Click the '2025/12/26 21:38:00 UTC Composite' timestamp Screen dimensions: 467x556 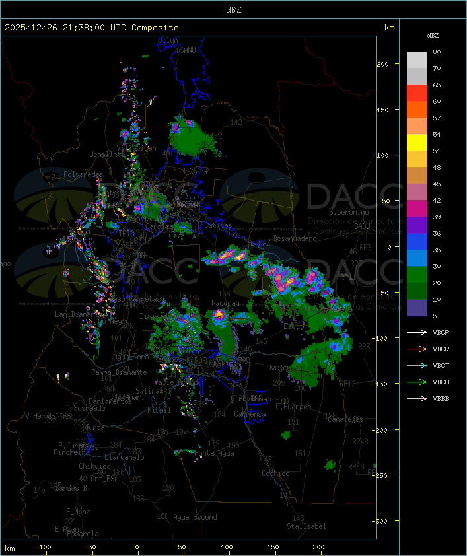coord(92,28)
